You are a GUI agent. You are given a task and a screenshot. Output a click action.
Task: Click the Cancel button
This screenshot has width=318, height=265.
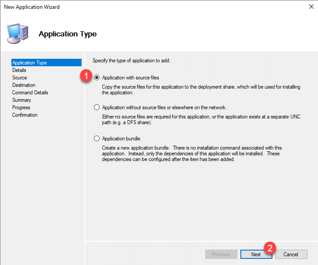(290, 254)
